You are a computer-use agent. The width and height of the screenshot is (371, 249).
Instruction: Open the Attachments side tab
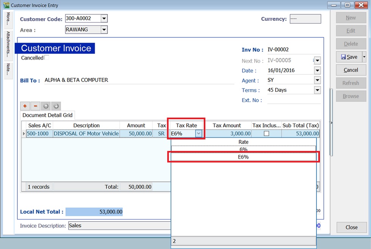click(x=8, y=45)
